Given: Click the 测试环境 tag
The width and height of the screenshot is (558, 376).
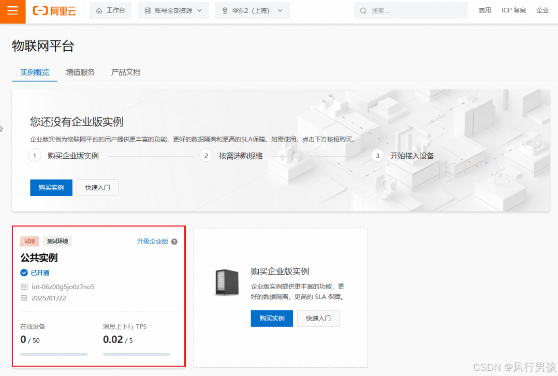Looking at the screenshot, I should click(57, 241).
